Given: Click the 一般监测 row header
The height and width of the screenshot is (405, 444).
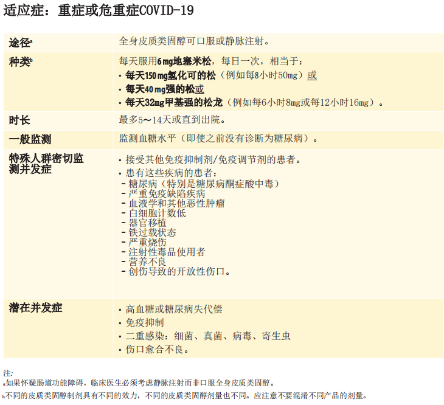Looking at the screenshot, I should click(30, 139).
